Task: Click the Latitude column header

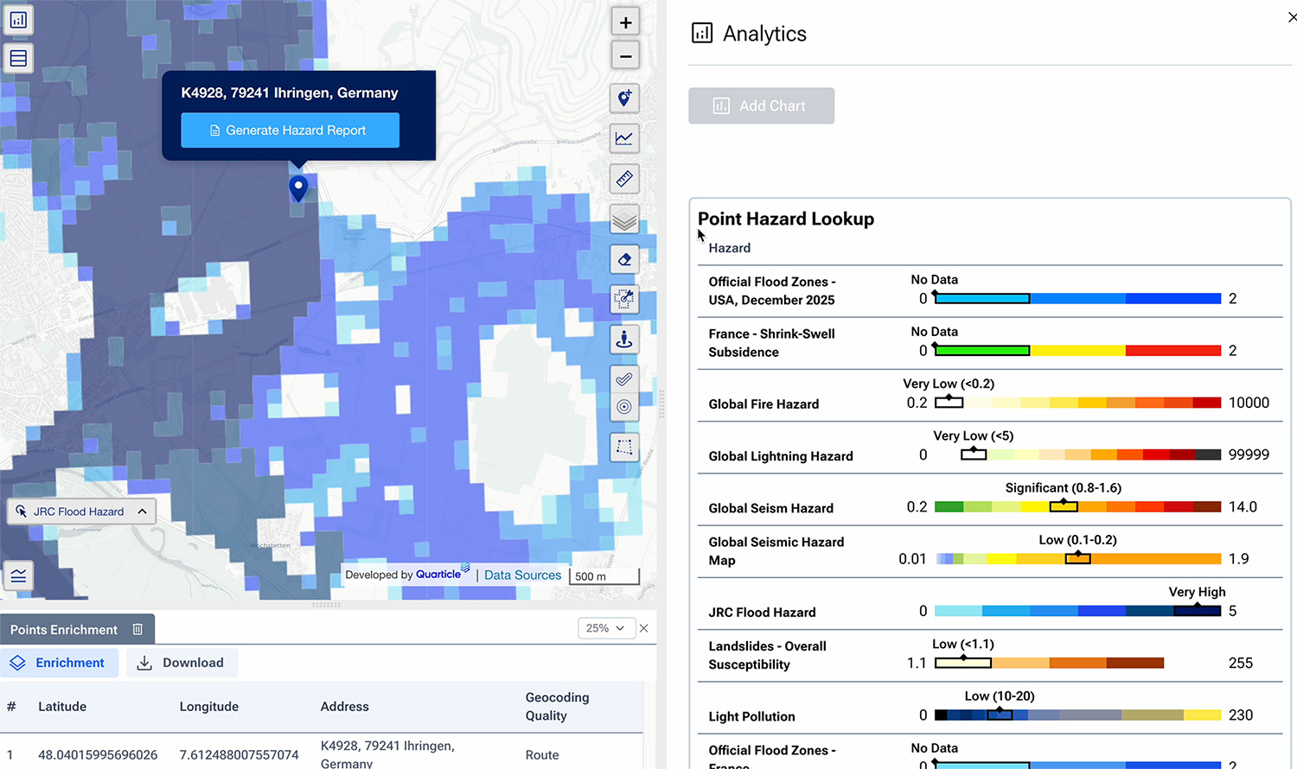Action: tap(62, 707)
